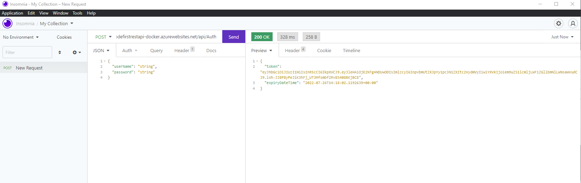The width and height of the screenshot is (581, 183).
Task: Open the JSON body type dropdown
Action: pos(101,50)
